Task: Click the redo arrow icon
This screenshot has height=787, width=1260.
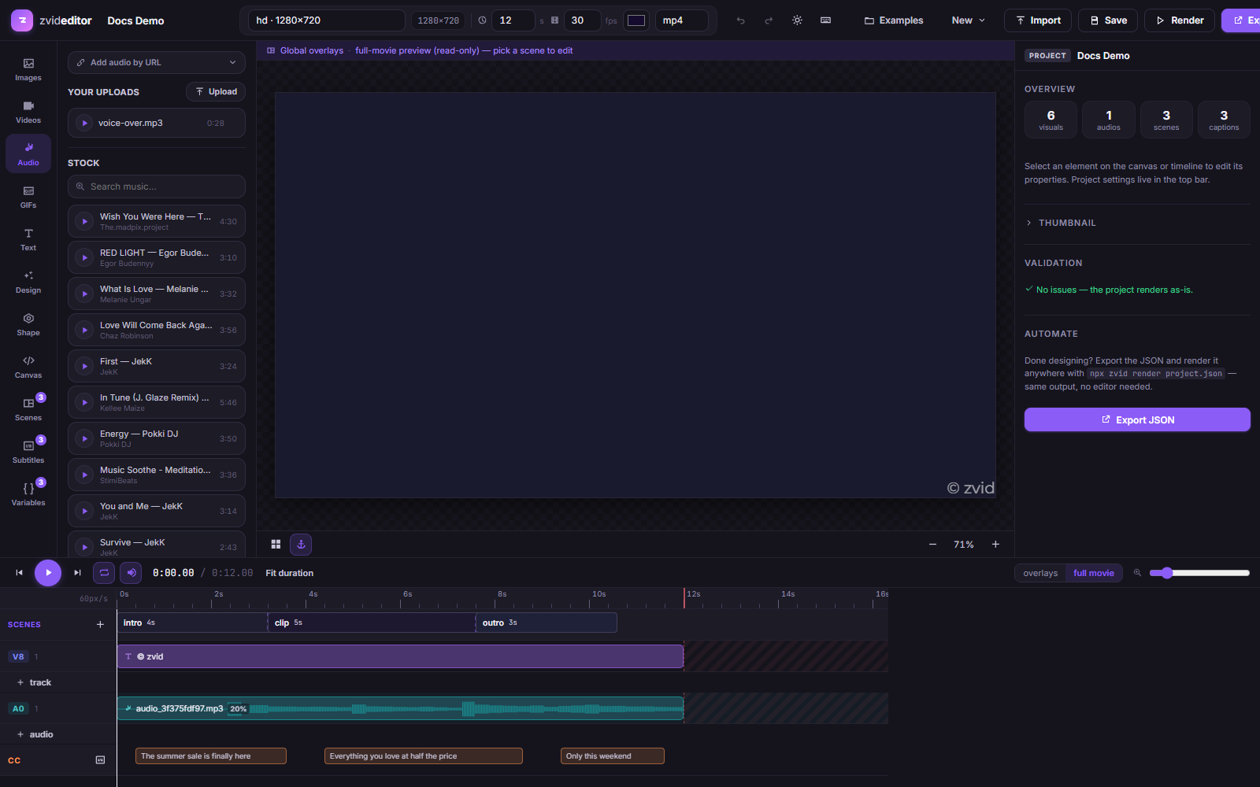Action: click(769, 20)
